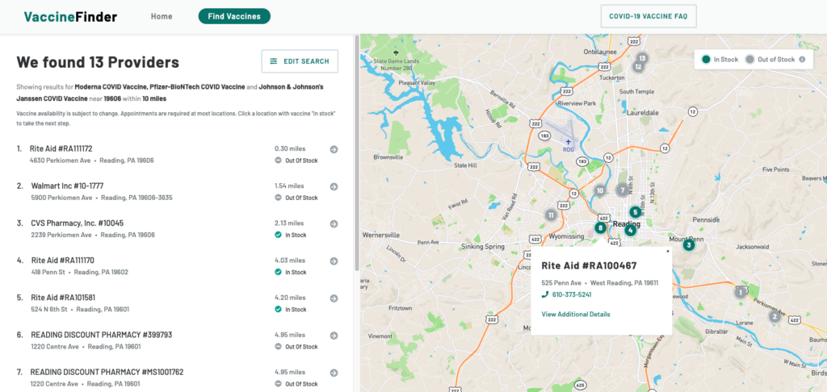Call phone number 610-373-5241 link

click(x=571, y=294)
